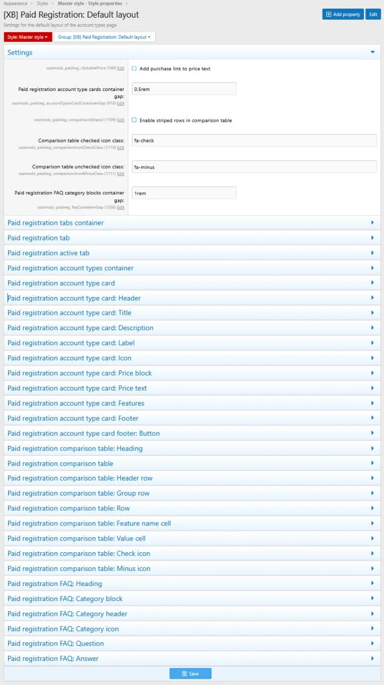Open the Style: Master style dropdown
Image resolution: width=384 pixels, height=685 pixels.
[28, 37]
